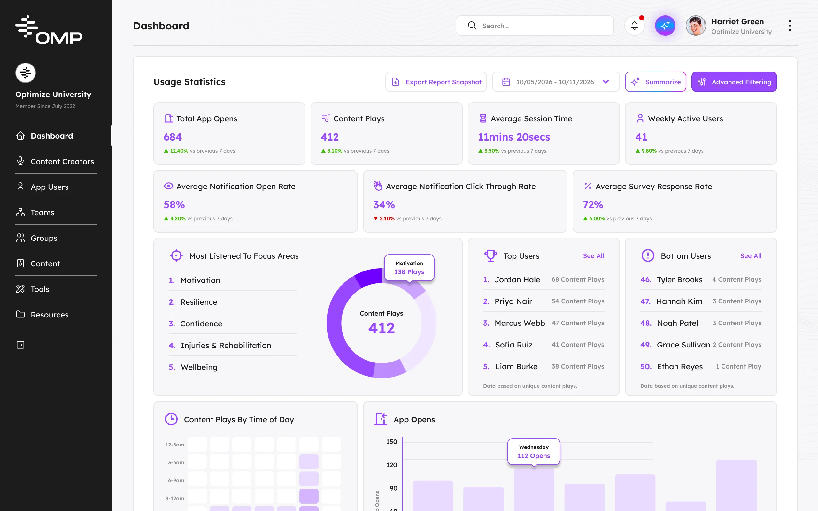Click Harriet Green's profile avatar
Viewport: 818px width, 511px height.
[x=696, y=26]
